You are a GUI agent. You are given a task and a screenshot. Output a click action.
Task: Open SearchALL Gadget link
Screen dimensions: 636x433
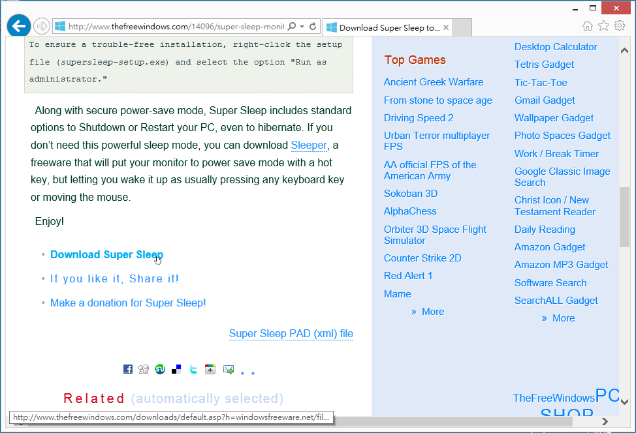click(x=556, y=301)
